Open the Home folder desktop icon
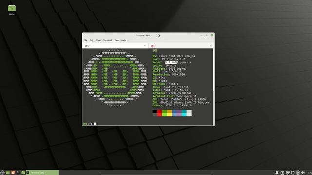 [12, 10]
